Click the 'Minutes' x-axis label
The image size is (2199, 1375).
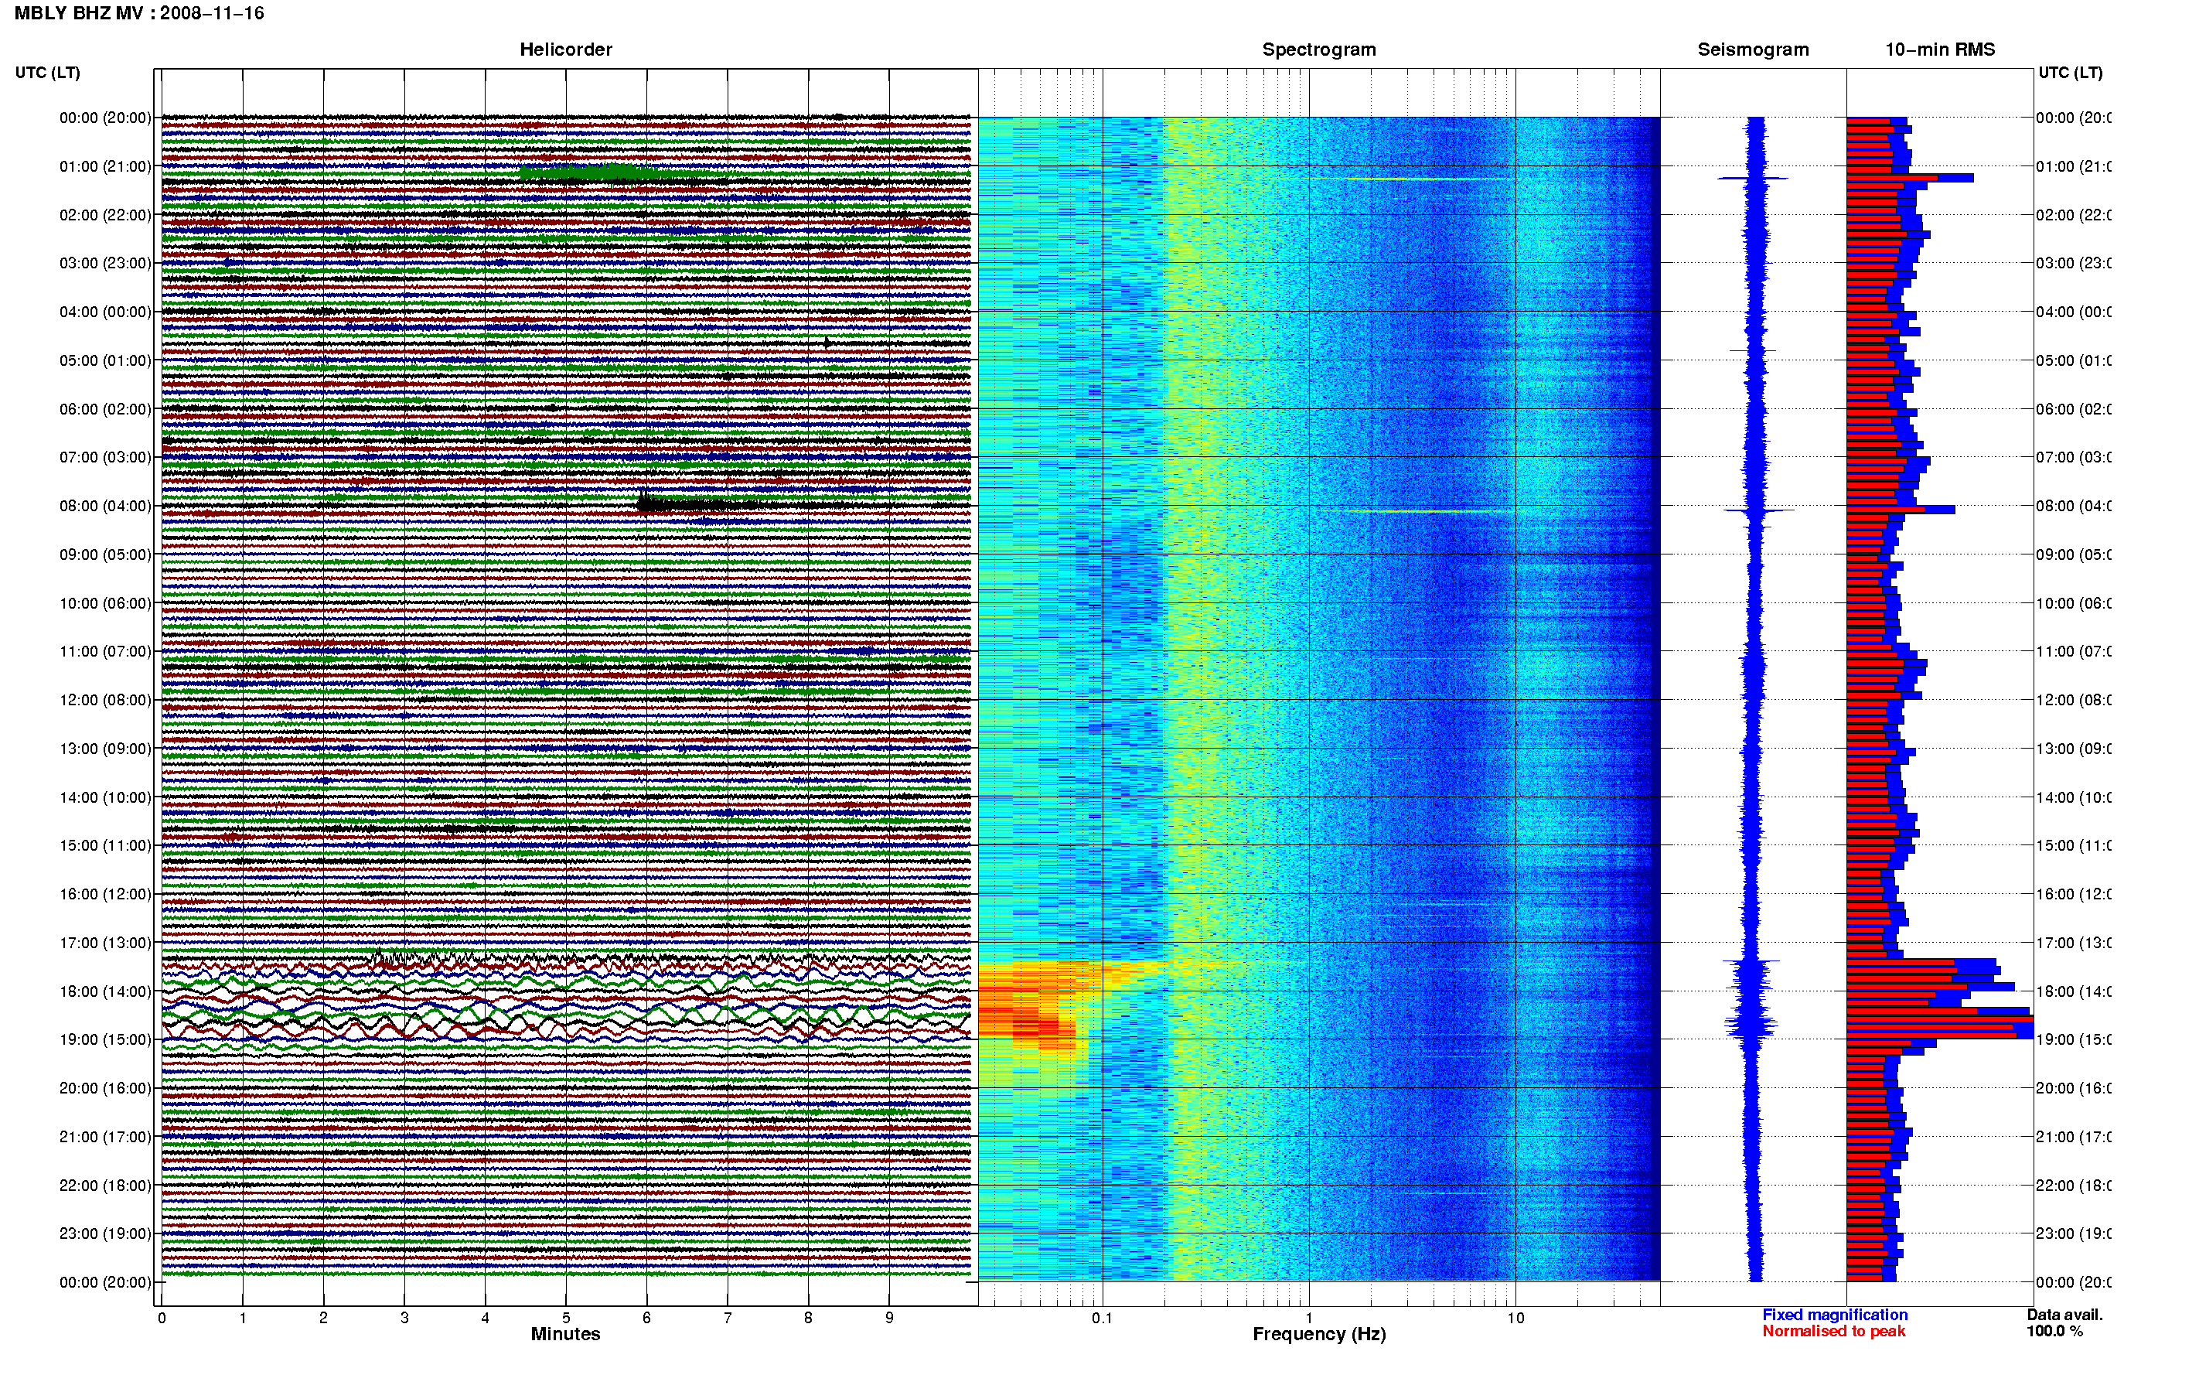(565, 1334)
